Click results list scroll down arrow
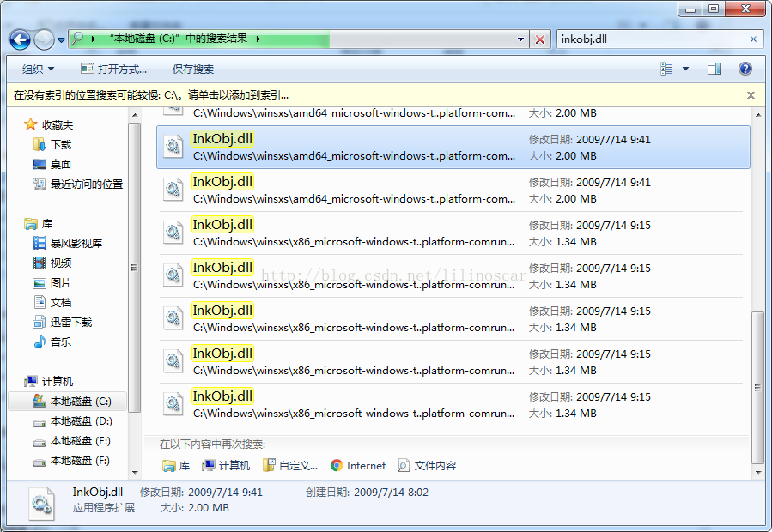The height and width of the screenshot is (532, 772). (758, 473)
